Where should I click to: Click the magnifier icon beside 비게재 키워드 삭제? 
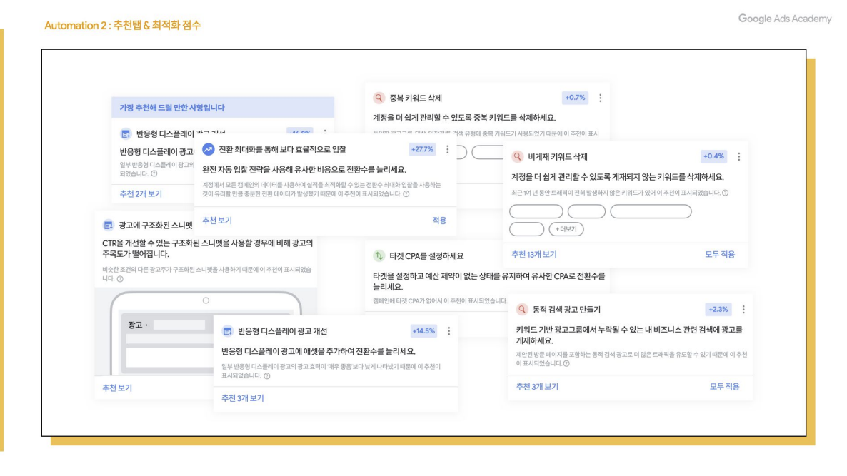pos(518,156)
